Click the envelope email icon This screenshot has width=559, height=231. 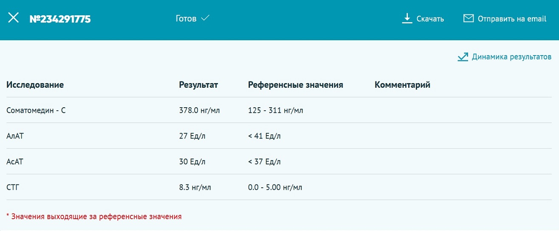468,18
